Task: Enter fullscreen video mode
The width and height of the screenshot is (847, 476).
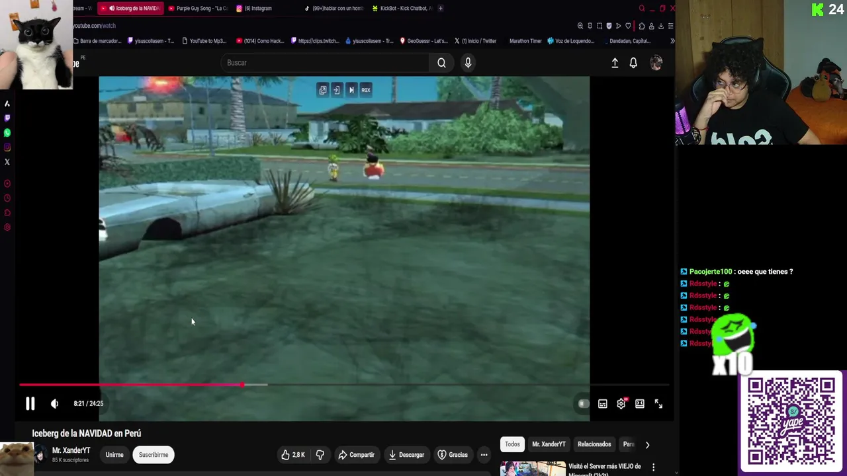Action: coord(658,403)
